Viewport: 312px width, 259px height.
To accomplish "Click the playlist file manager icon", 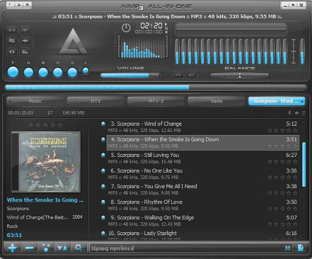I will click(x=300, y=248).
